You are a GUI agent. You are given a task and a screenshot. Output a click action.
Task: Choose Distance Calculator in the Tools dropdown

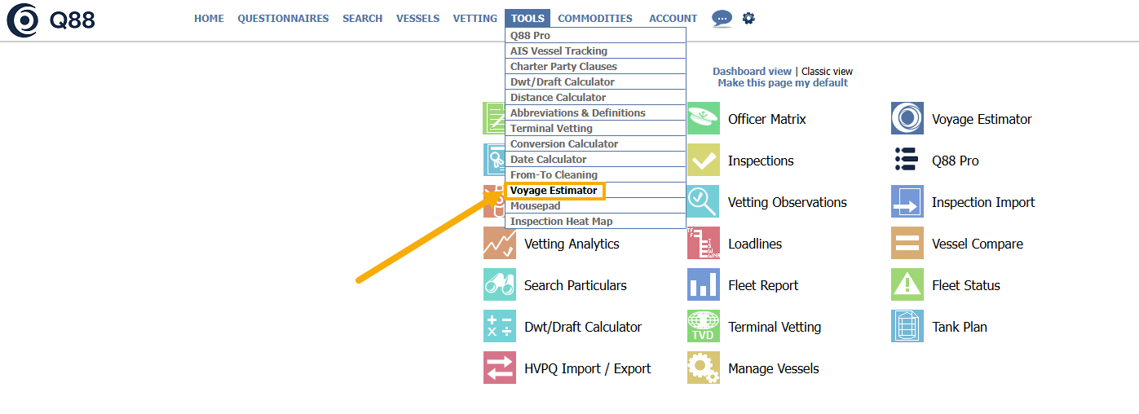(x=558, y=98)
